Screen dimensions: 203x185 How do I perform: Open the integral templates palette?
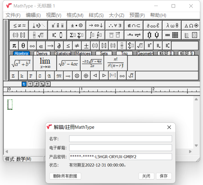[x=96, y=35]
